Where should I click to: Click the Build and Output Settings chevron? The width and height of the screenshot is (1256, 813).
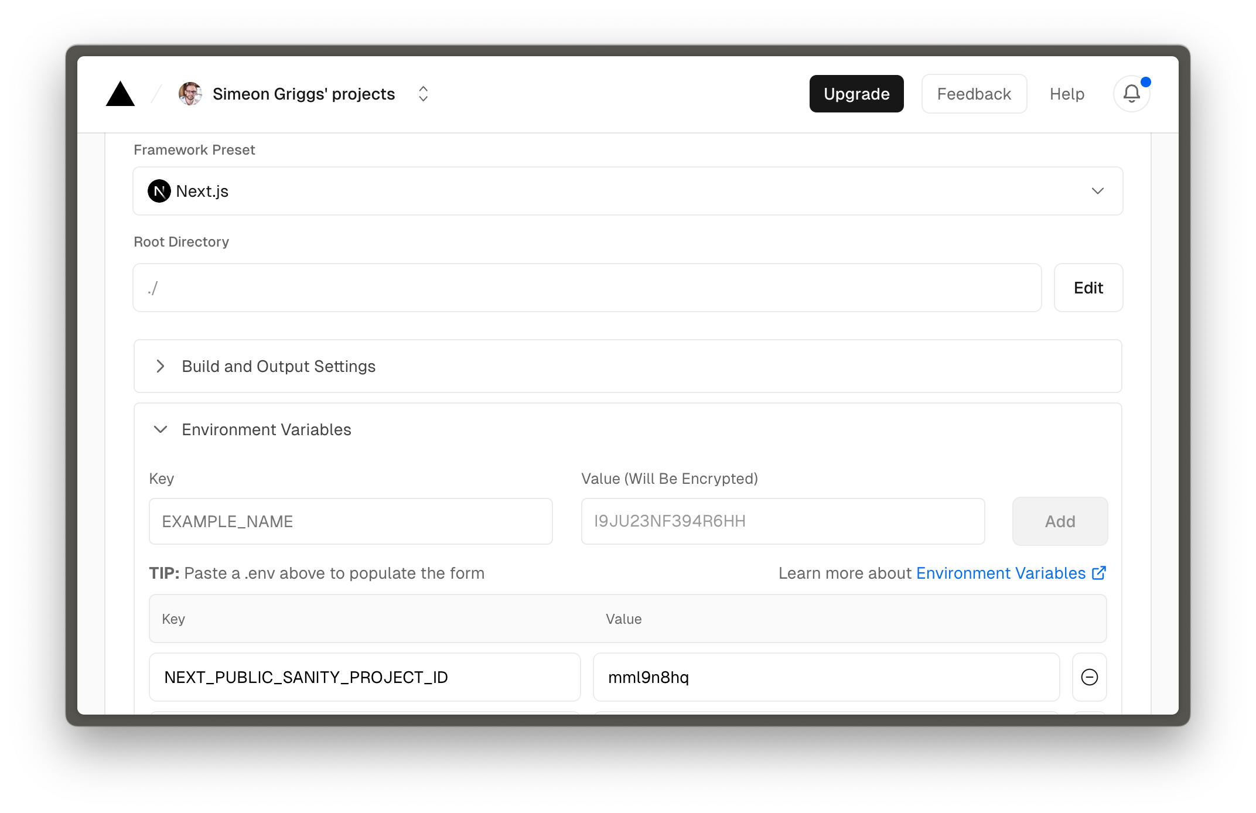tap(160, 366)
